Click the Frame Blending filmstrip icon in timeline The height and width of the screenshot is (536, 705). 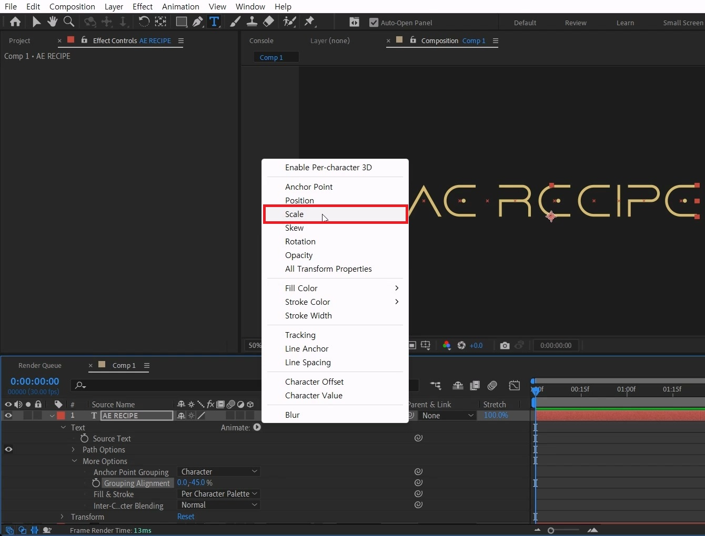[475, 386]
